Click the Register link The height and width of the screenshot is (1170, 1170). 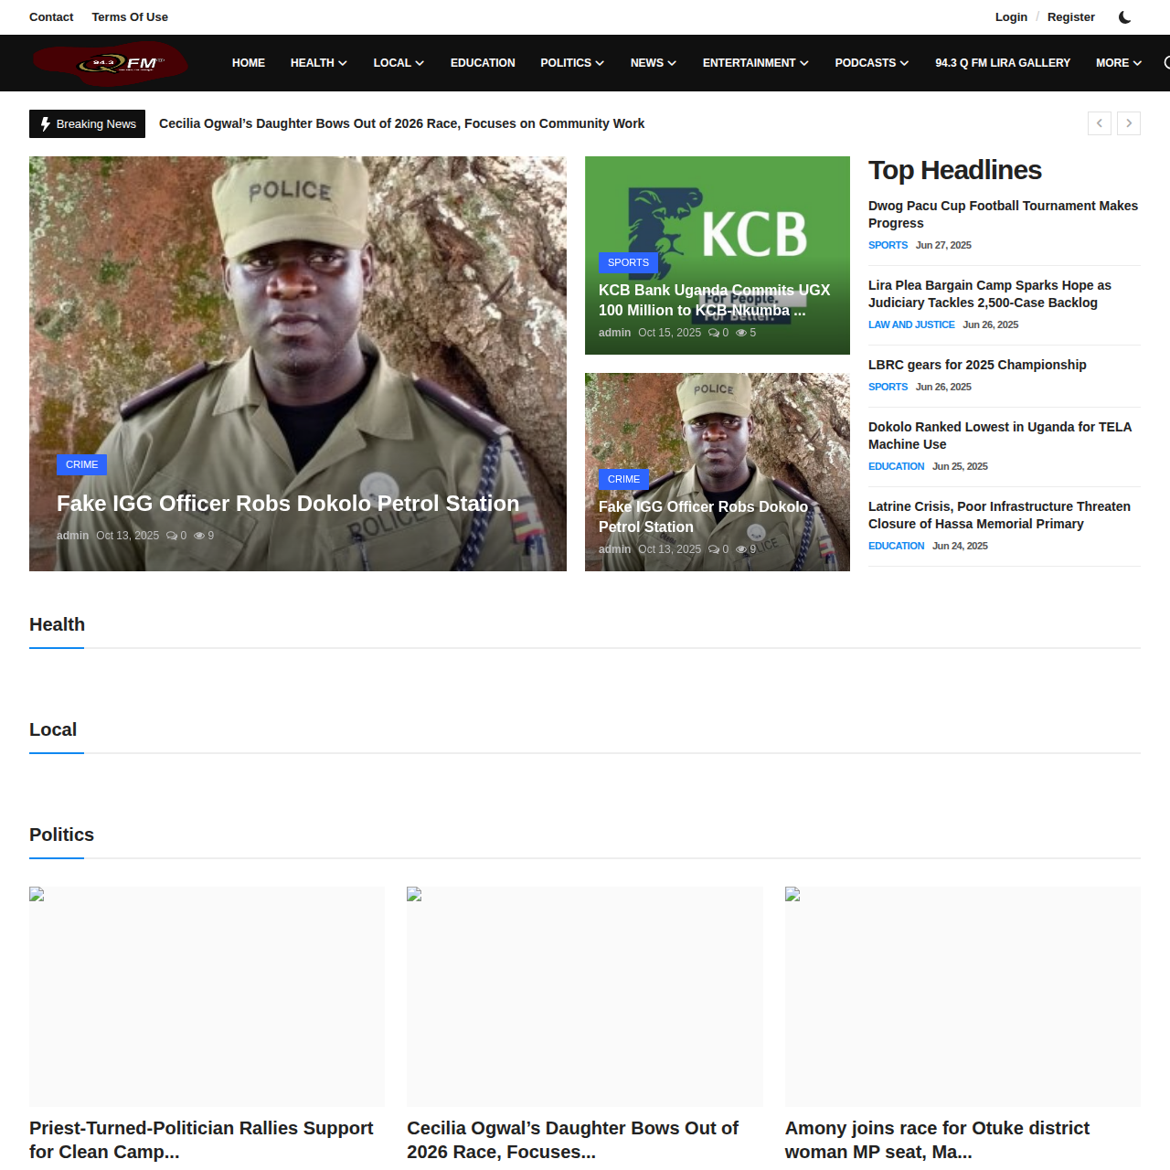[x=1070, y=17]
